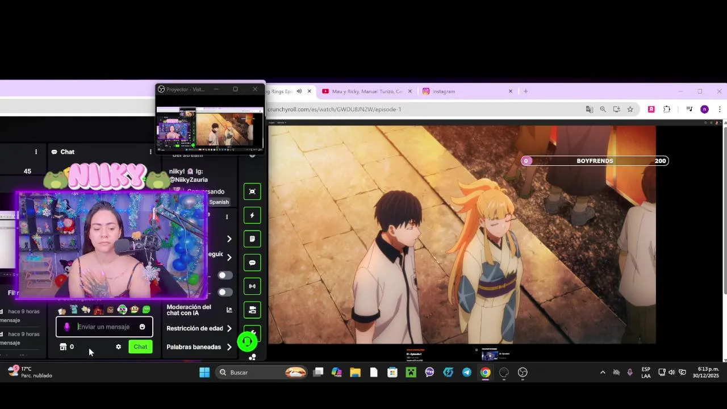727x409 pixels.
Task: Open the Chrome extensions puzzle icon
Action: [667, 109]
